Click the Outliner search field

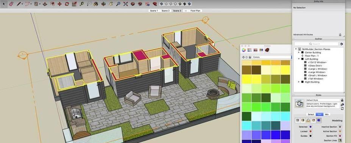pos(316,44)
